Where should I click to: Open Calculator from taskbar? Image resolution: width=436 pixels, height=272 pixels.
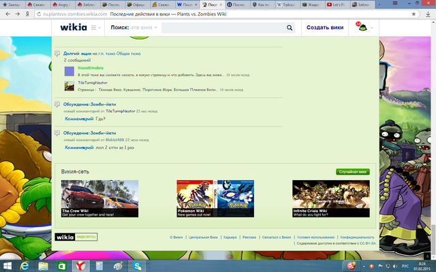(99, 266)
